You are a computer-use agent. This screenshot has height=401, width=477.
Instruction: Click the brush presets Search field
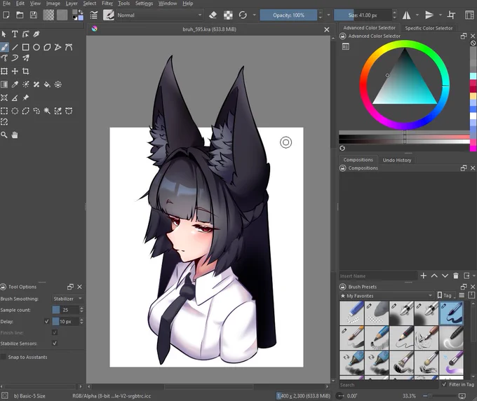tap(389, 385)
